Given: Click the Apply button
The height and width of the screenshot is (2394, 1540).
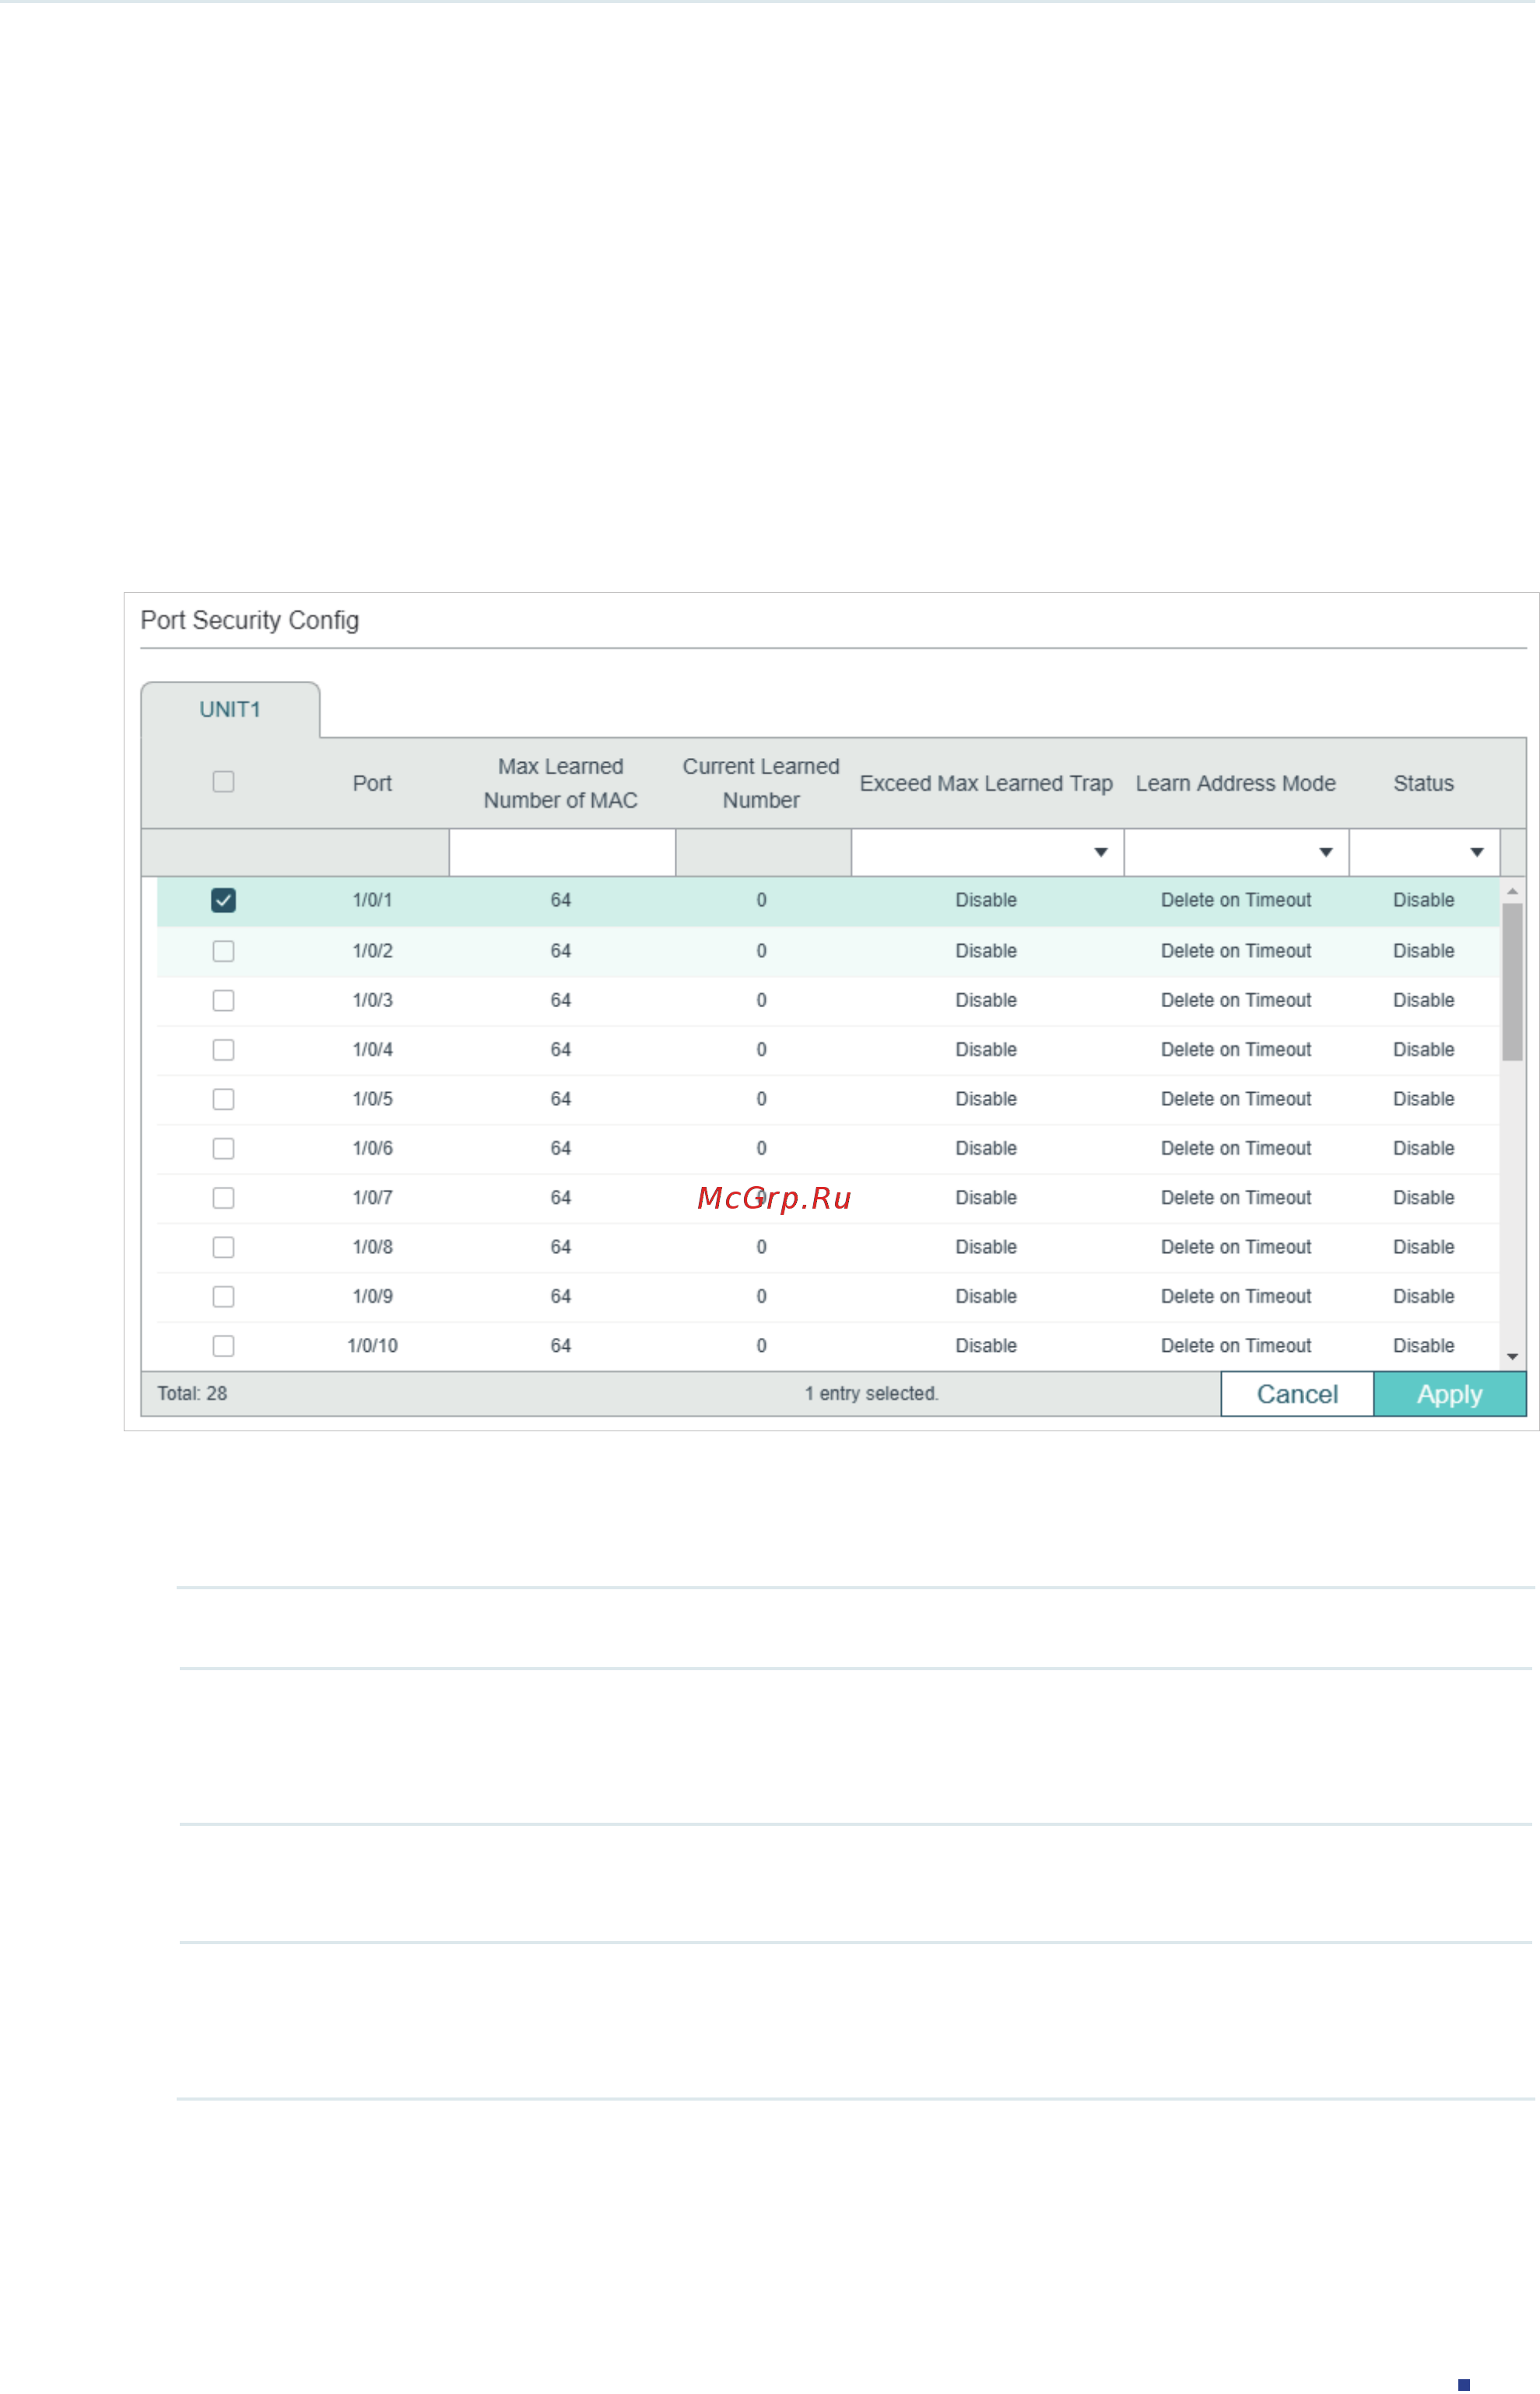Looking at the screenshot, I should 1450,1394.
